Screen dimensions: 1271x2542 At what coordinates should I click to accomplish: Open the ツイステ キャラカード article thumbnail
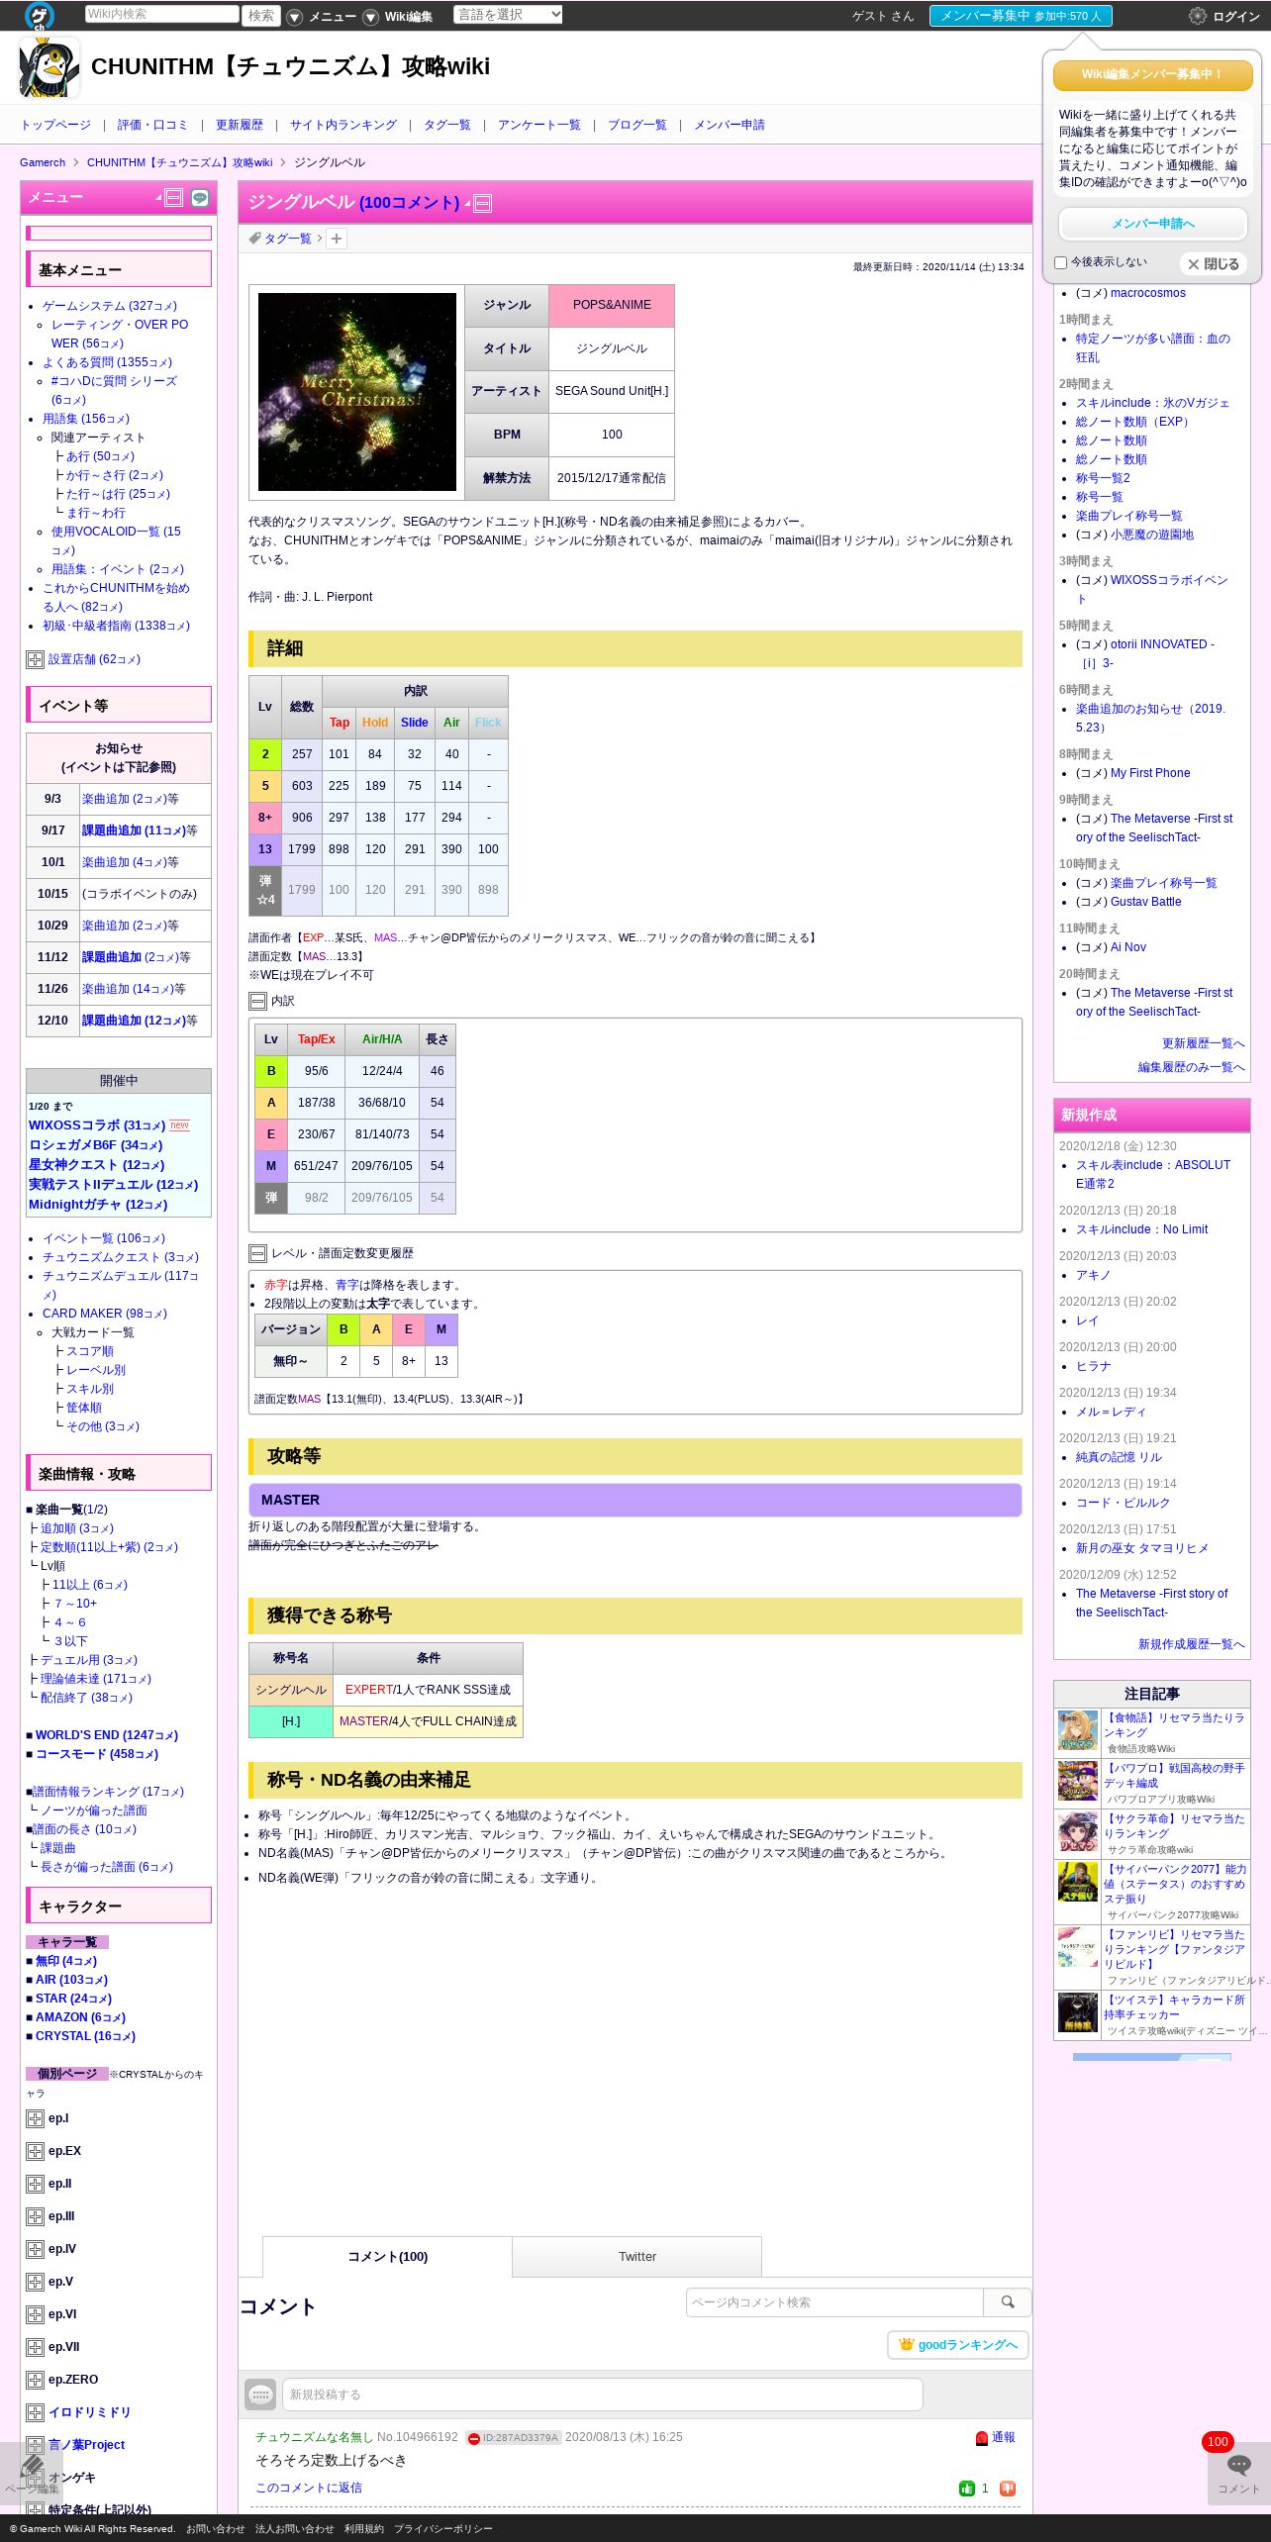[1078, 2012]
